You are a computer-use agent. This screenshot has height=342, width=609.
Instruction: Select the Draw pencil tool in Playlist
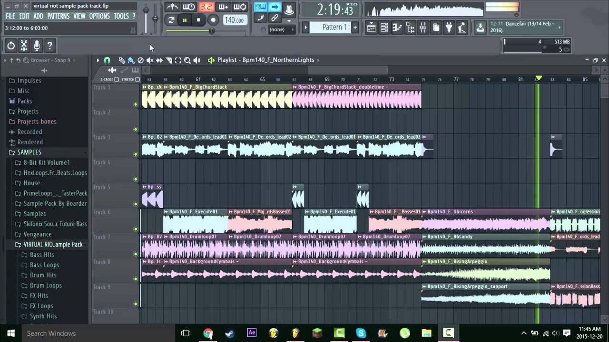(x=122, y=60)
